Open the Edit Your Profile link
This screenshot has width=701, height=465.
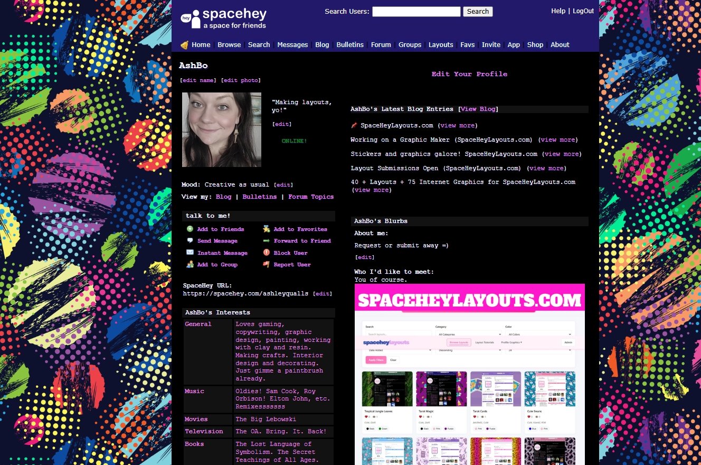coord(469,74)
